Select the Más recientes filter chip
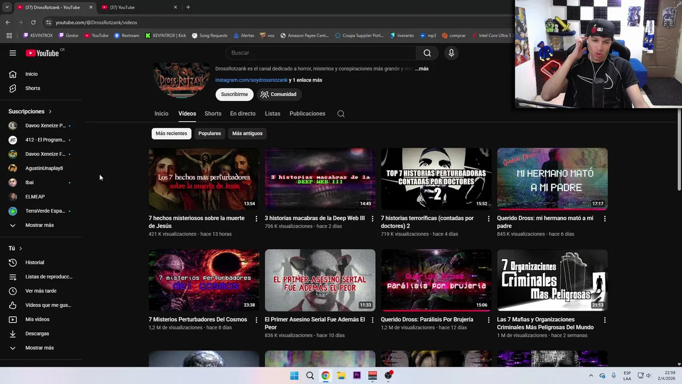The width and height of the screenshot is (682, 384). (x=171, y=133)
